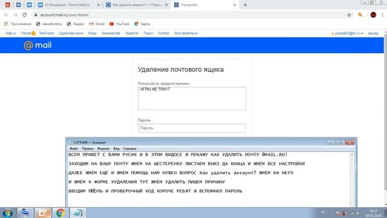Open the Chrome icon in taskbar

(x=60, y=213)
